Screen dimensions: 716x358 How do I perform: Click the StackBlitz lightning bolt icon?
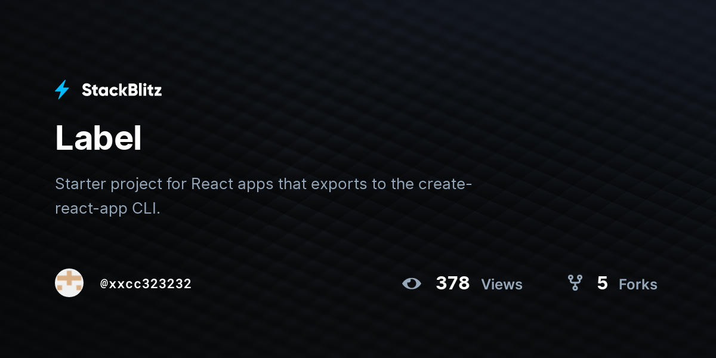tap(62, 90)
